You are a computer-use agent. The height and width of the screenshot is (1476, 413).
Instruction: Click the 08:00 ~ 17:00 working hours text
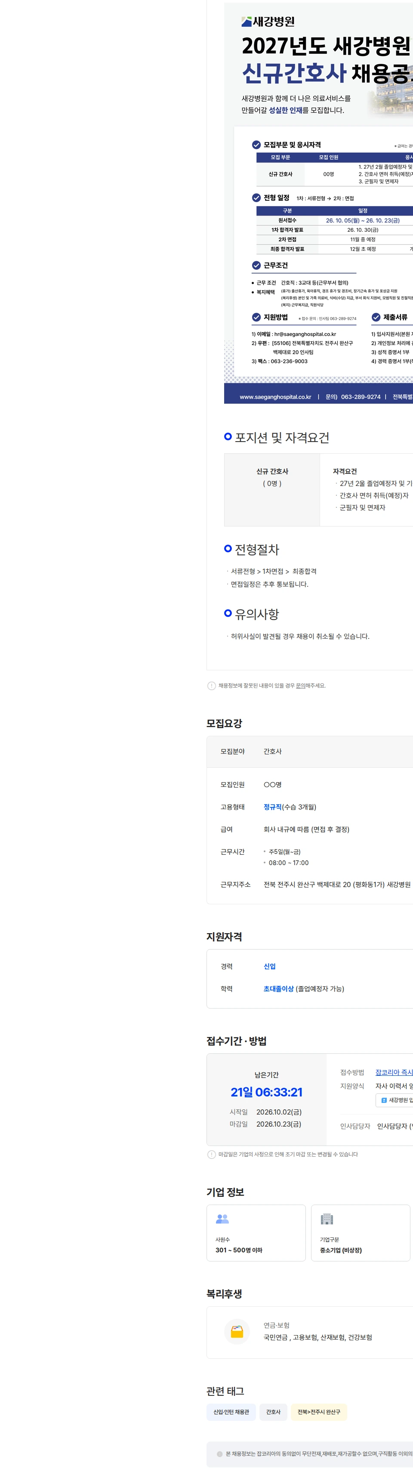289,863
